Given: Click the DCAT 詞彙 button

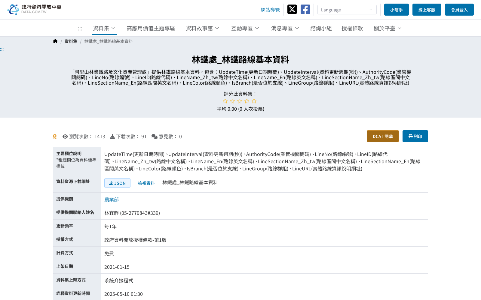Looking at the screenshot, I should pyautogui.click(x=383, y=136).
